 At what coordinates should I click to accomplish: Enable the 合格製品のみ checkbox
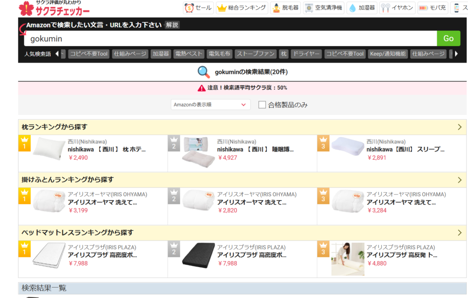(262, 105)
